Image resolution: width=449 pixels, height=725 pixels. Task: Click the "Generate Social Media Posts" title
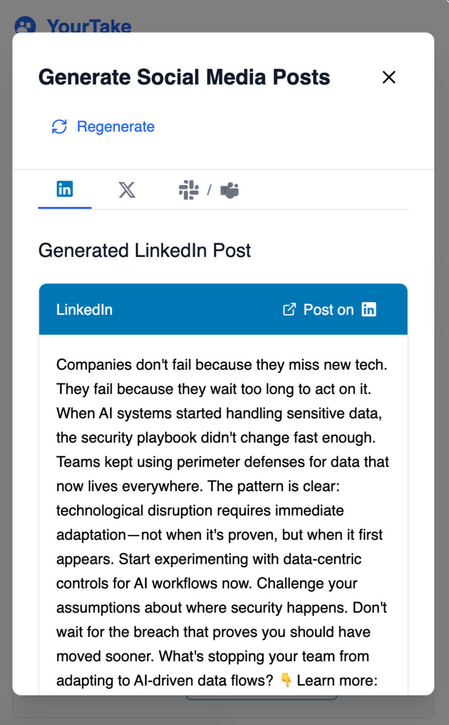(184, 77)
